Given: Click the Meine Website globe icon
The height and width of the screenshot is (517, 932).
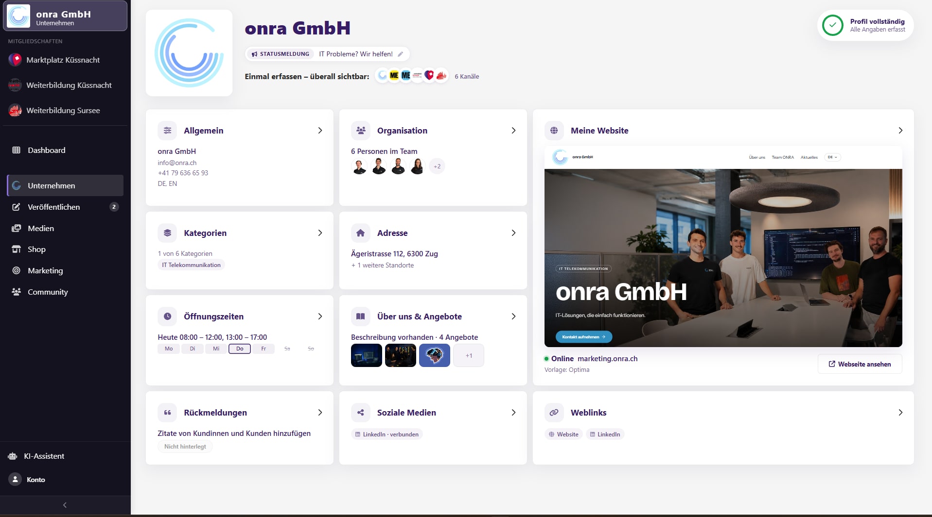Looking at the screenshot, I should tap(554, 131).
